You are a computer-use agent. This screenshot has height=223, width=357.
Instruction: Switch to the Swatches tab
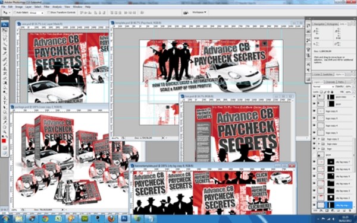(x=328, y=74)
